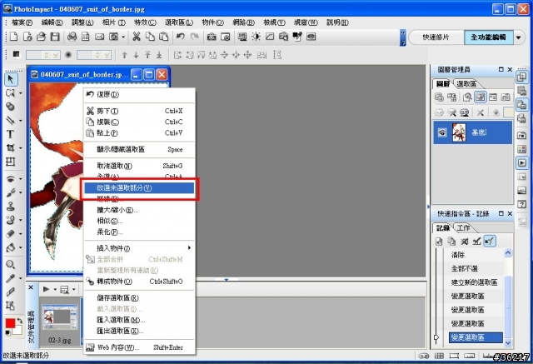Click the E-mail envelope toolbar icon
Image resolution: width=533 pixels, height=364 pixels.
[x=99, y=37]
